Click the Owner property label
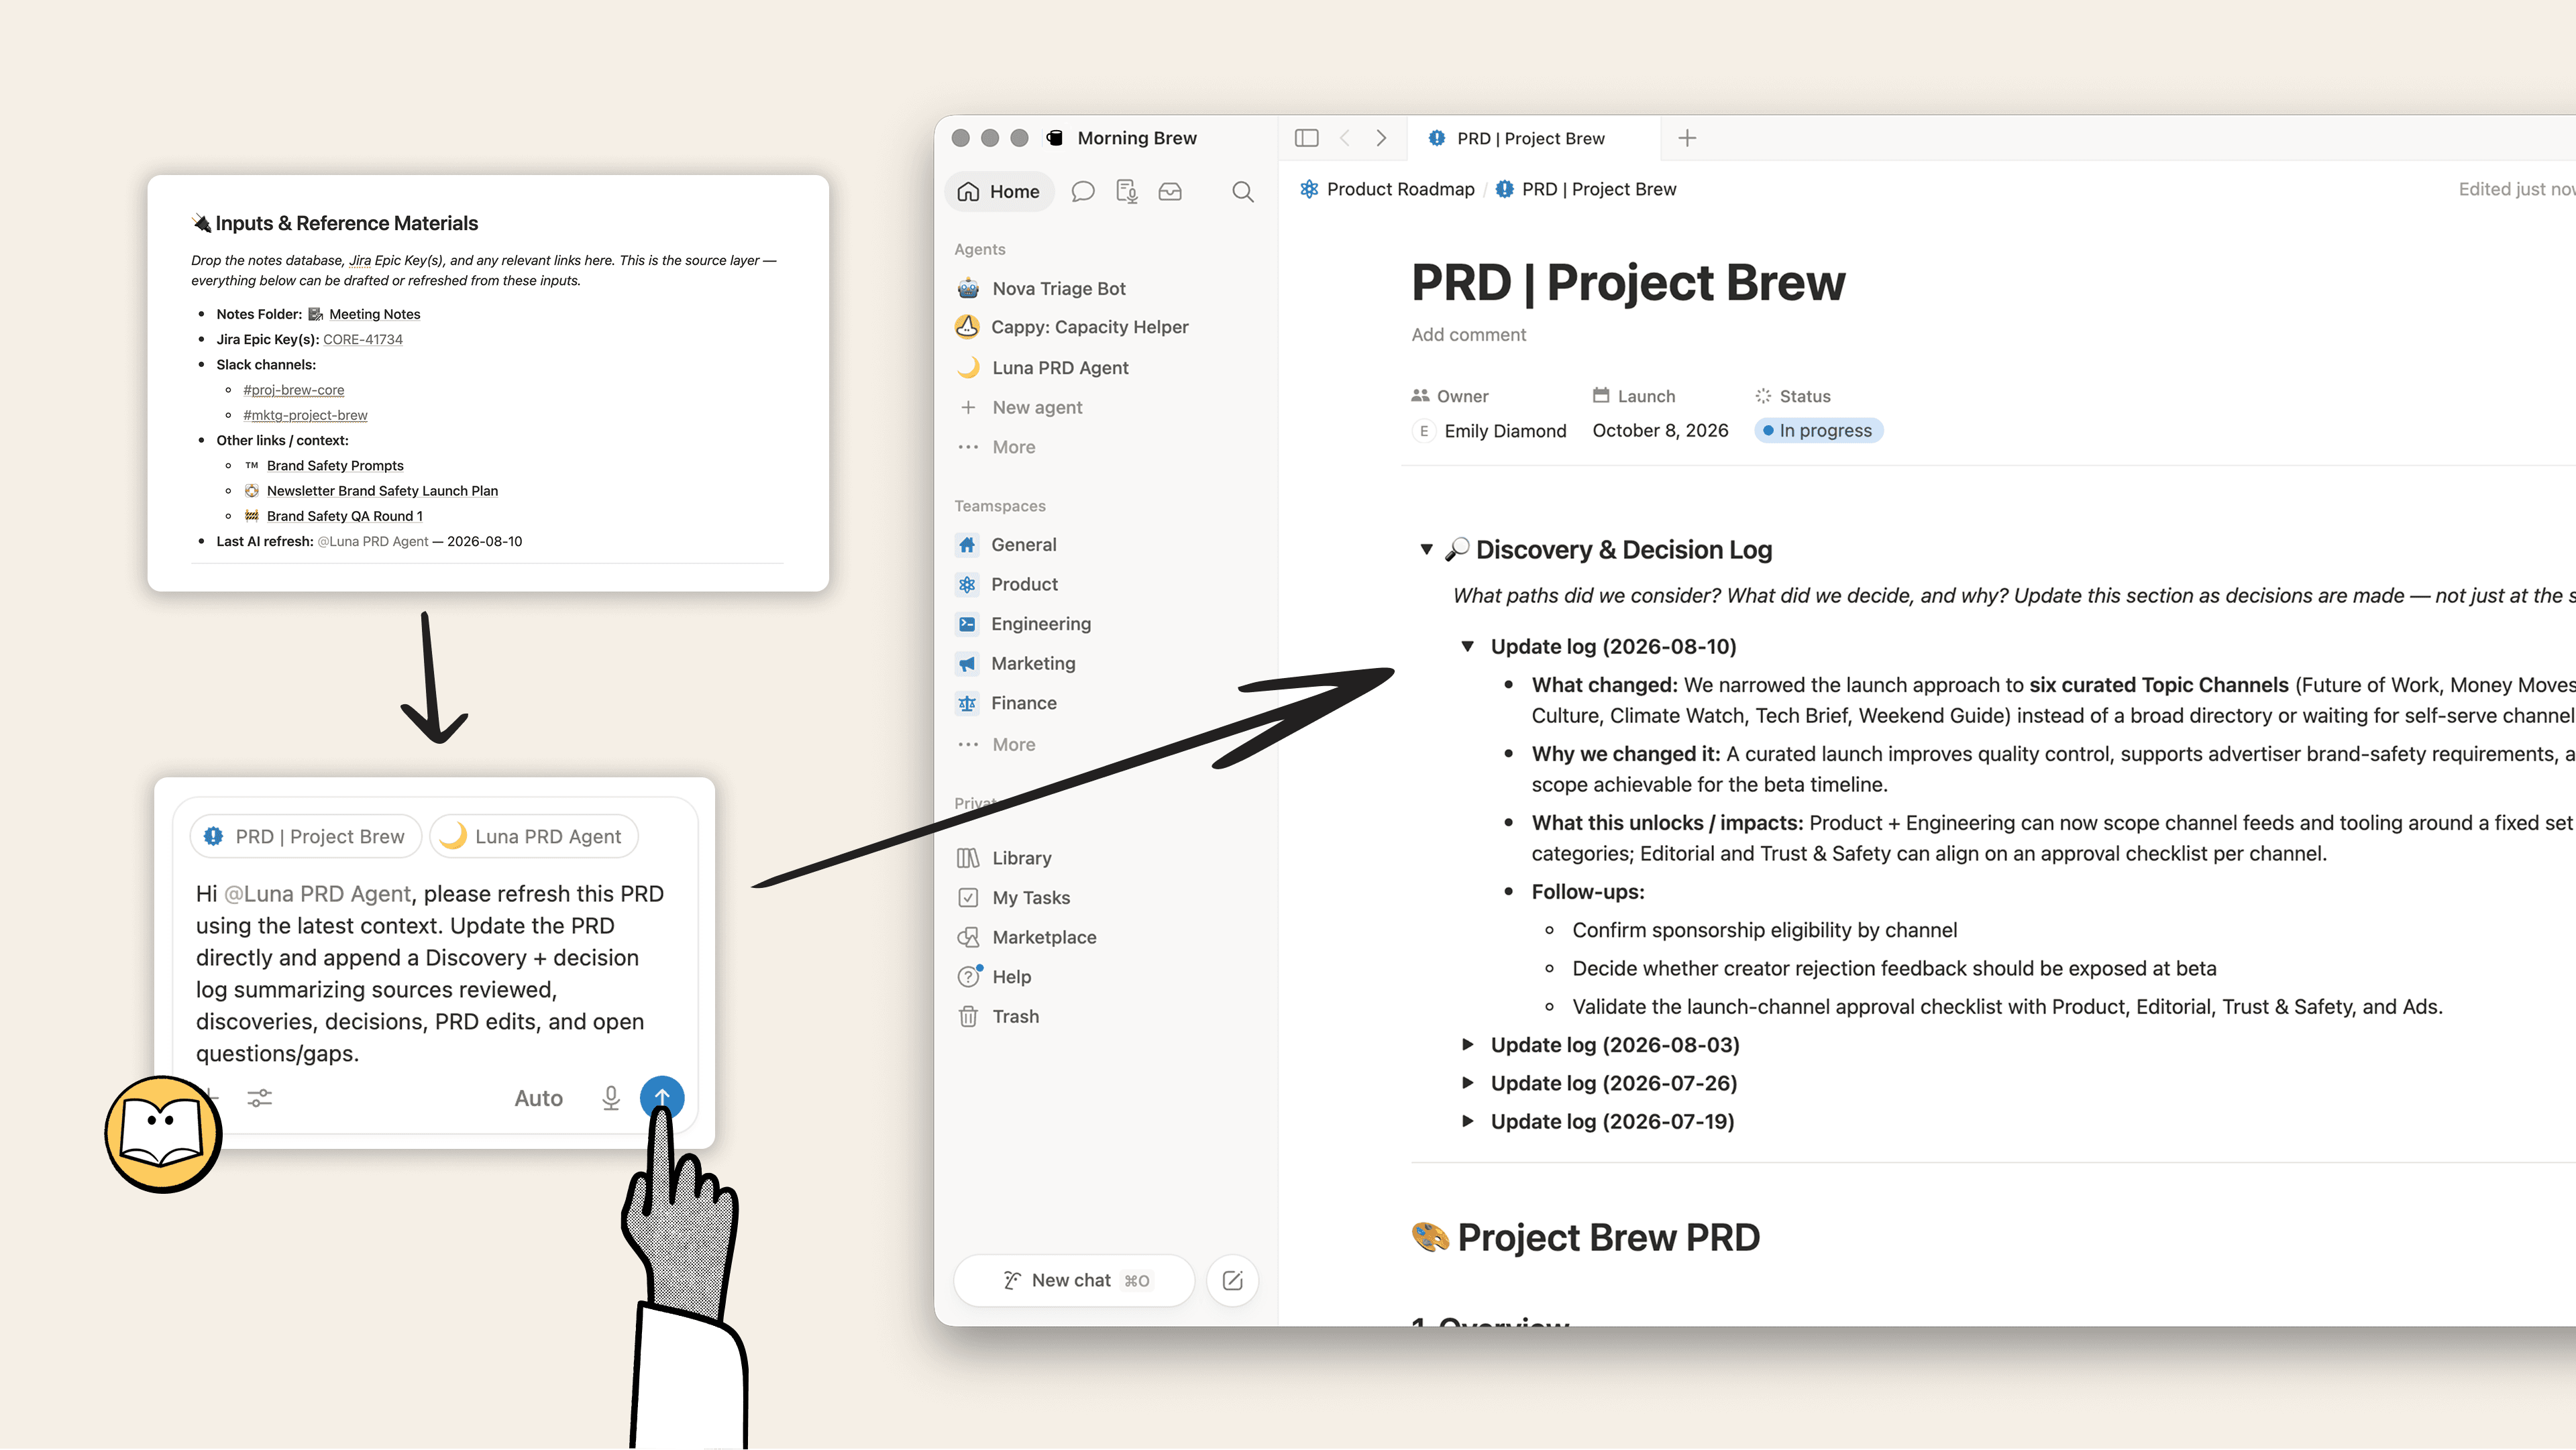The height and width of the screenshot is (1450, 2576). (1450, 396)
